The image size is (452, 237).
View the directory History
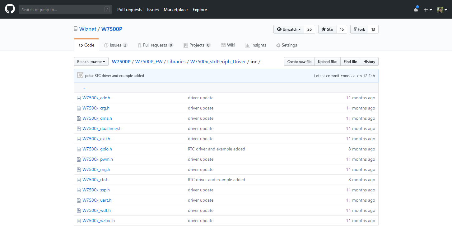coord(369,61)
